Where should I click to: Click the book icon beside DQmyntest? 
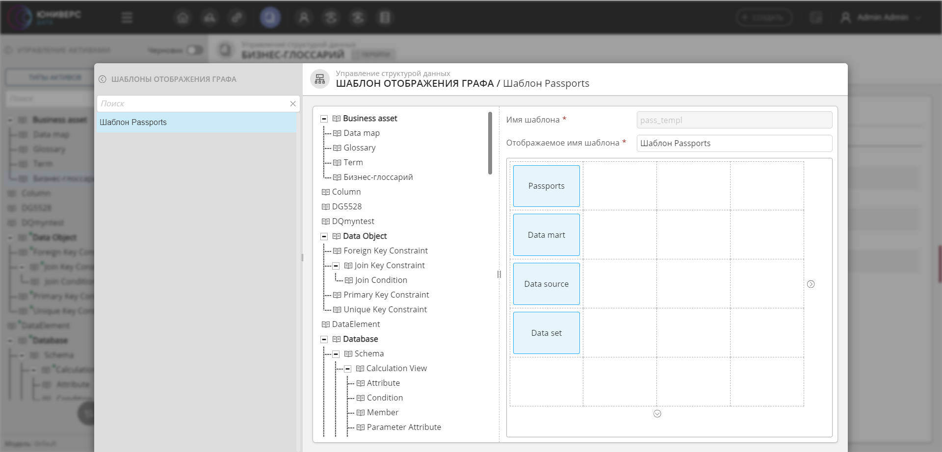(x=325, y=222)
